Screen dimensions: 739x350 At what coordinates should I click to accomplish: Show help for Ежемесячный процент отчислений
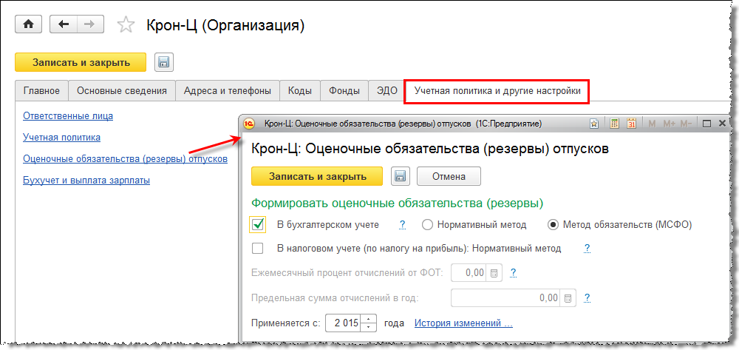[514, 272]
